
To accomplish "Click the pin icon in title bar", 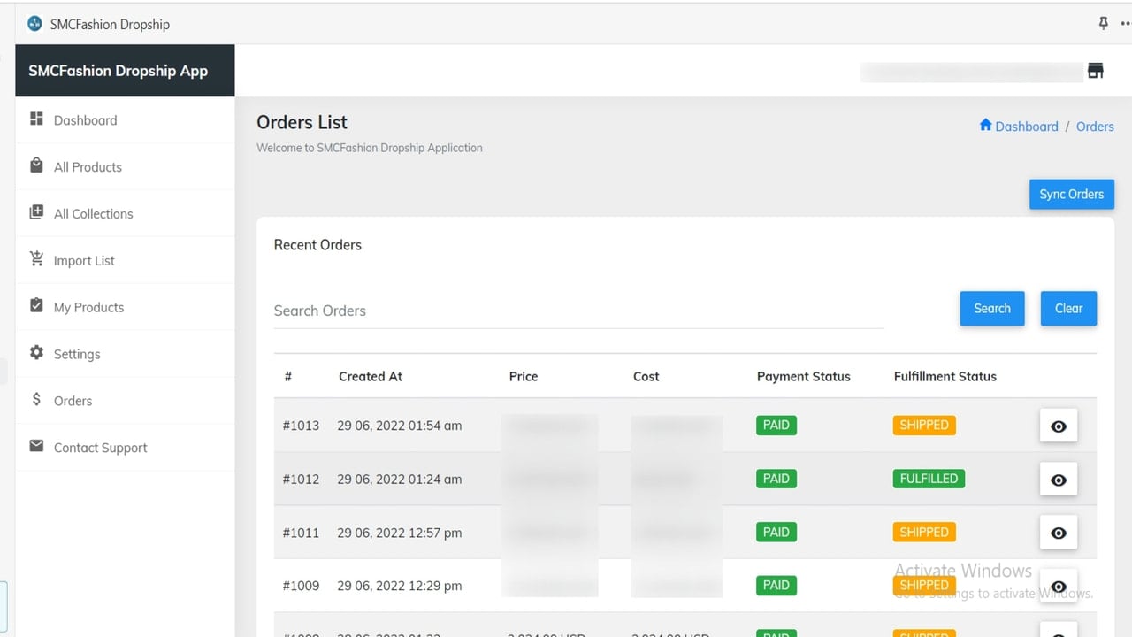I will (x=1103, y=23).
